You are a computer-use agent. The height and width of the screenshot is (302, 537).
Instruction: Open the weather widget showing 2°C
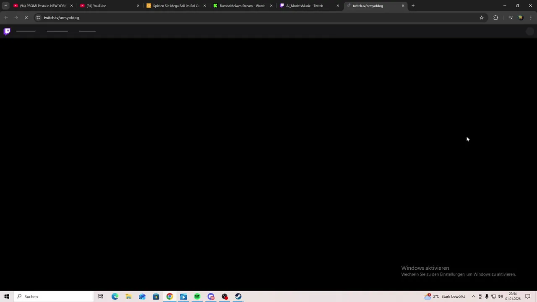tap(445, 297)
